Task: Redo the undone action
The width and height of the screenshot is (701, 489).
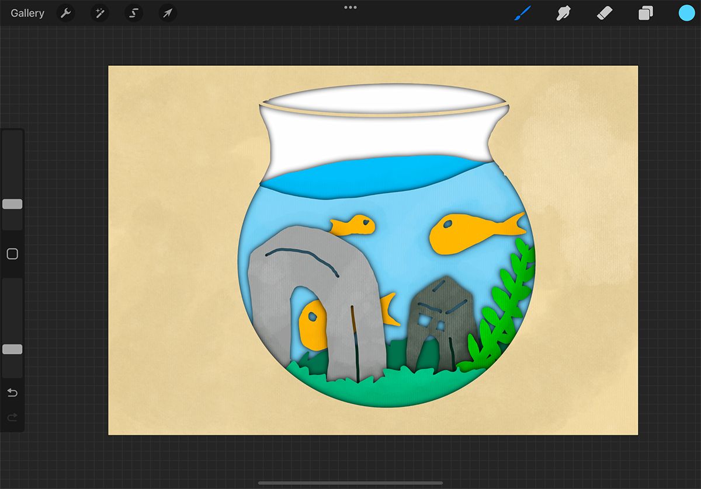Action: tap(12, 417)
